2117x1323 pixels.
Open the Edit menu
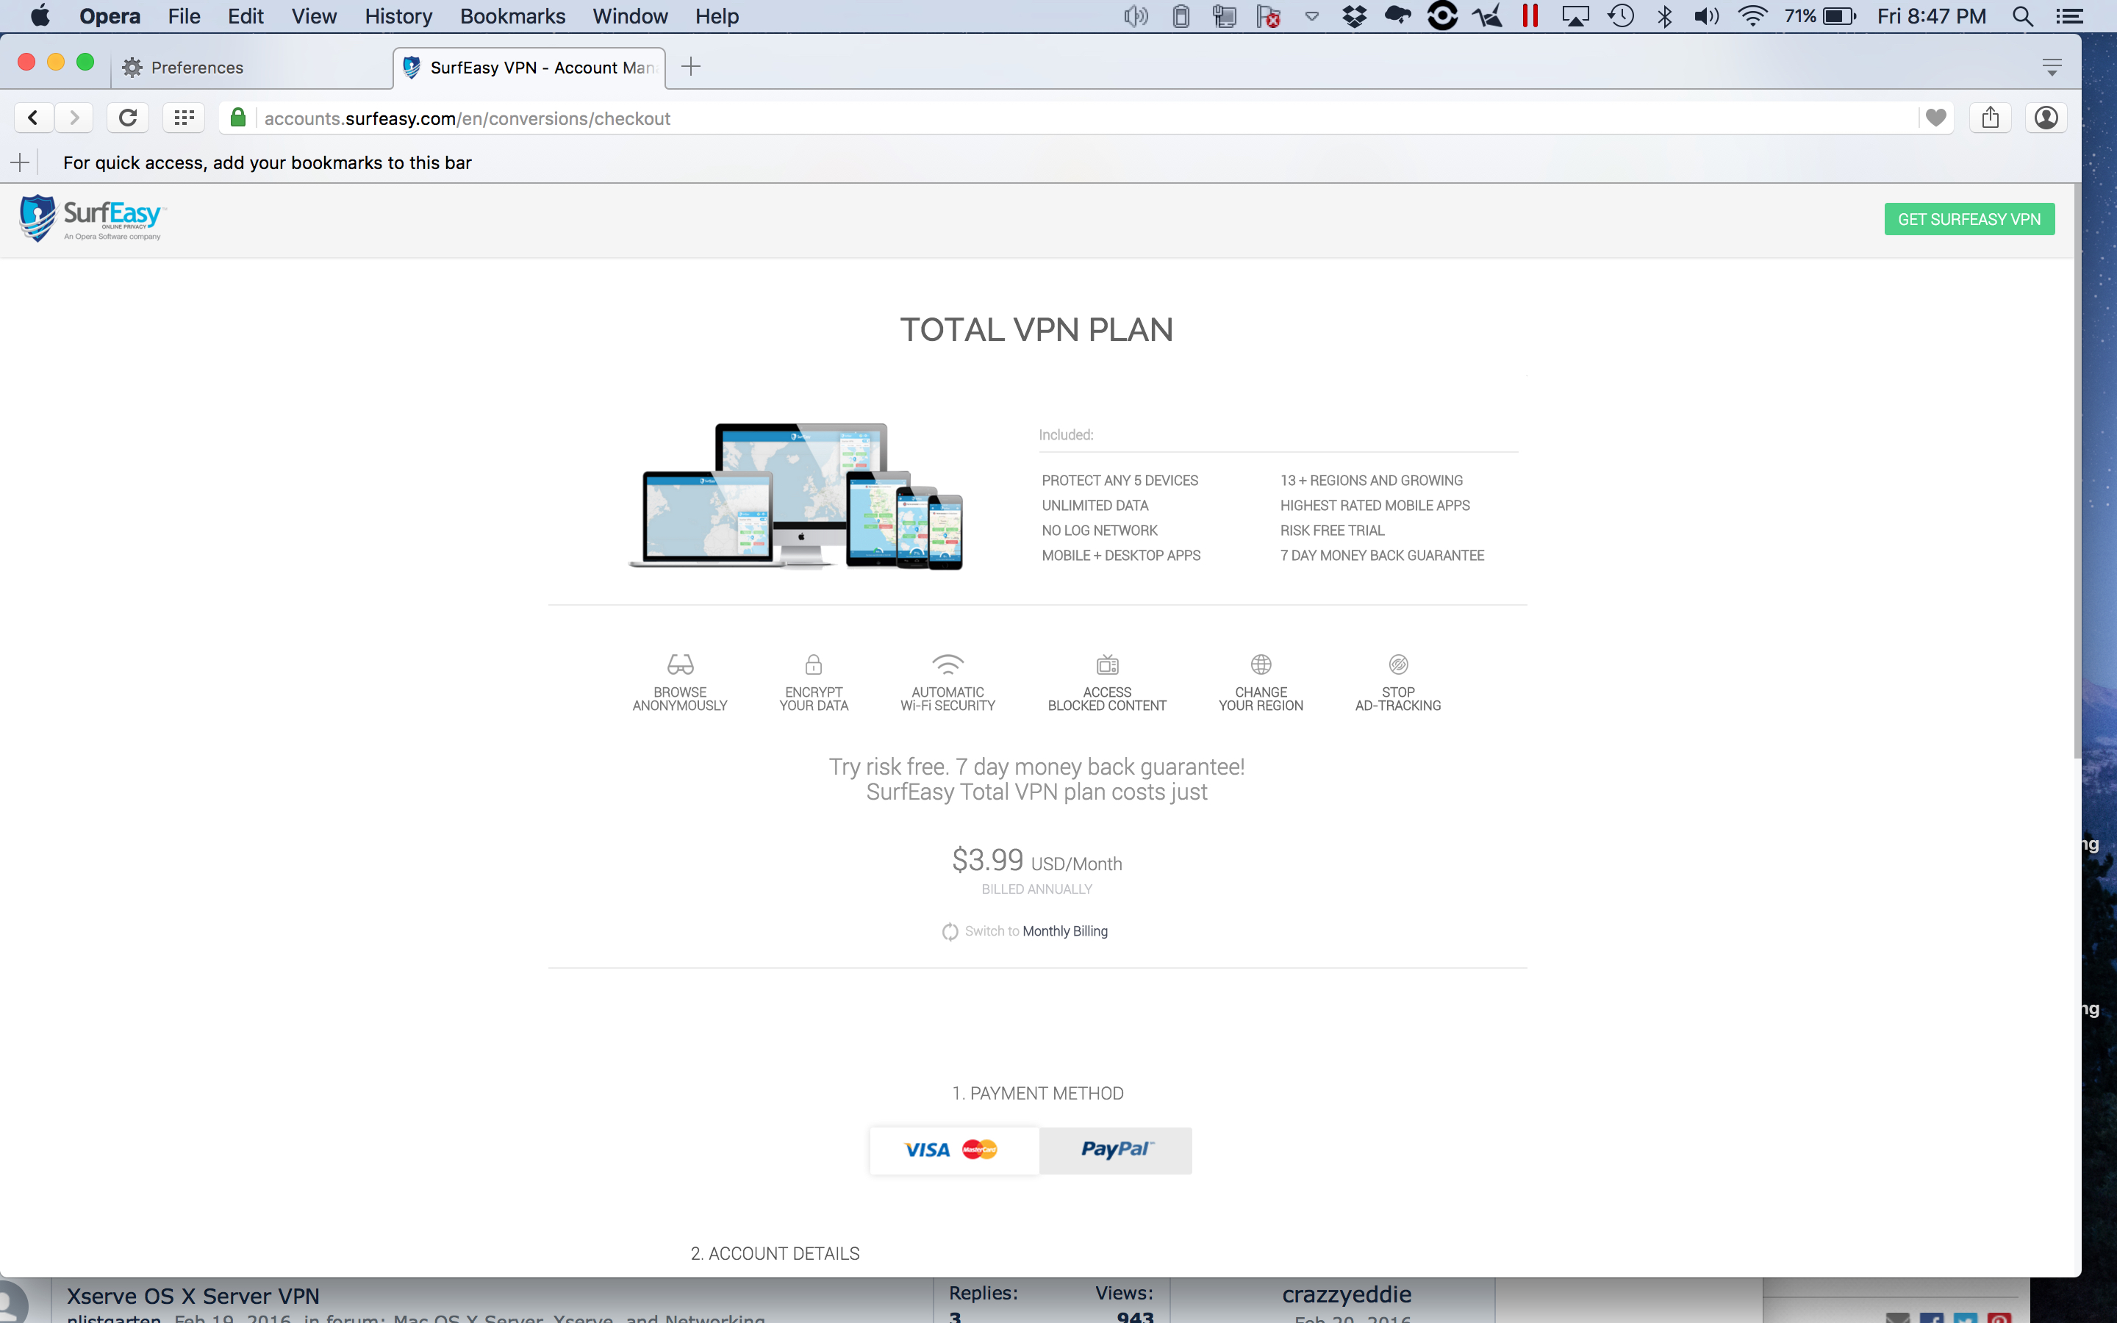pos(246,15)
